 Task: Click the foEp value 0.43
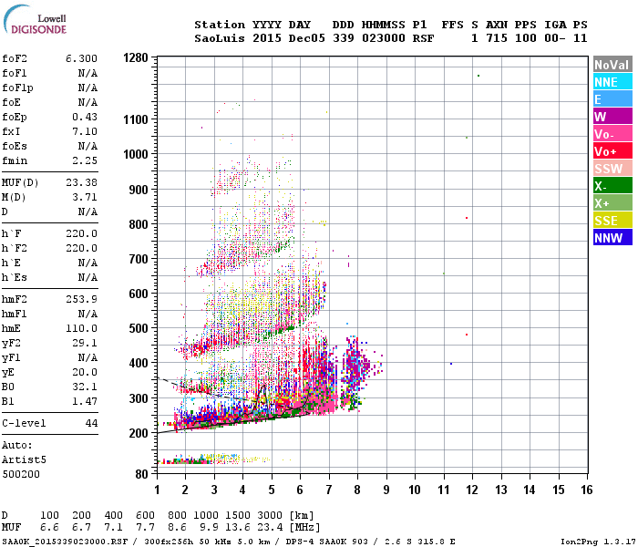tap(85, 117)
